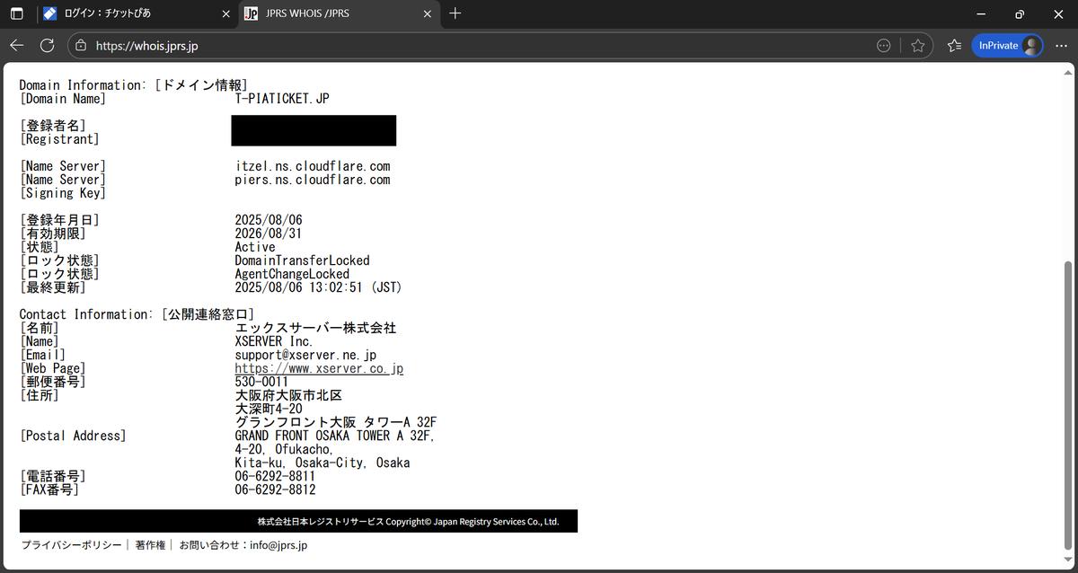Viewport: 1078px width, 573px height.
Task: Select the status value Active
Action: pyautogui.click(x=255, y=247)
